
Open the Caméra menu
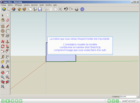click(27, 5)
